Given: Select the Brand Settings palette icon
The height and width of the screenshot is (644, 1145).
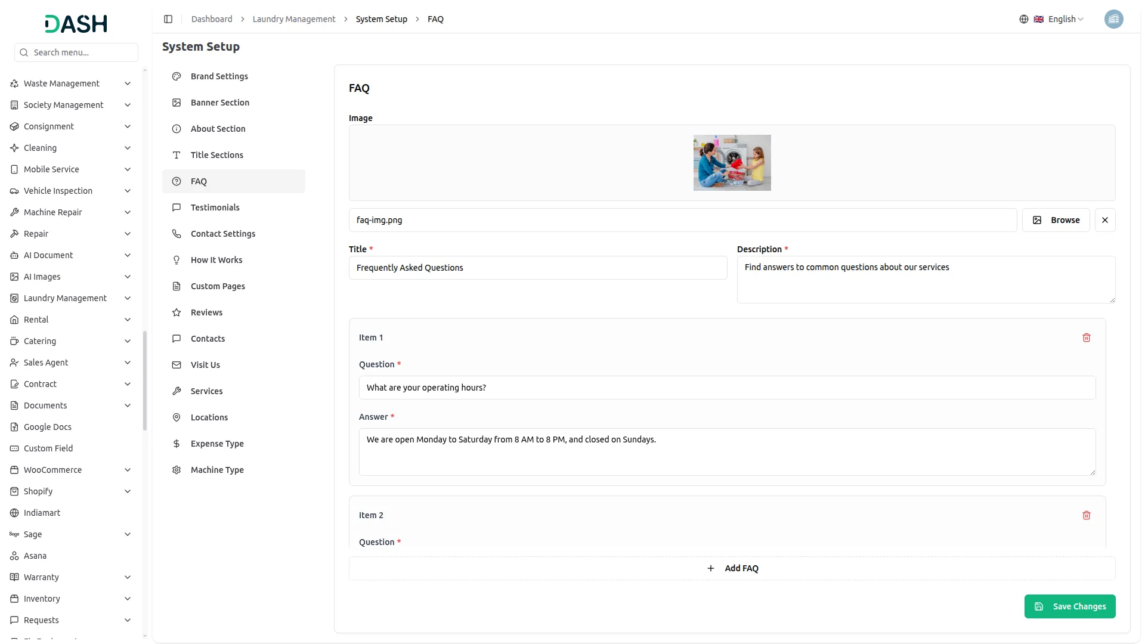Looking at the screenshot, I should click(176, 76).
